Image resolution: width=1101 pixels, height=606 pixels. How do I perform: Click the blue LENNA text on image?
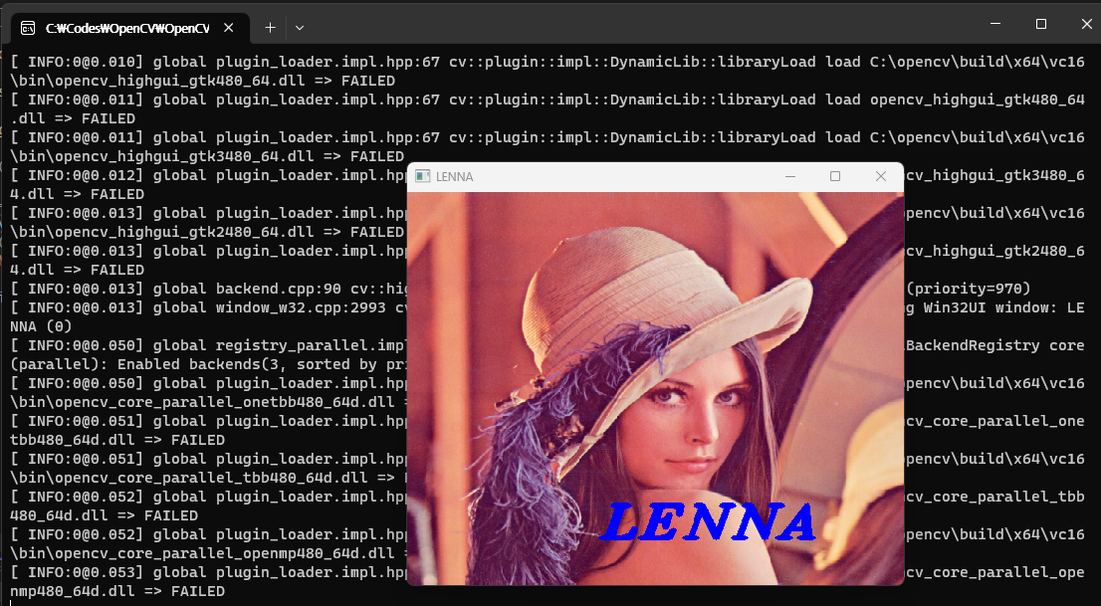(708, 521)
